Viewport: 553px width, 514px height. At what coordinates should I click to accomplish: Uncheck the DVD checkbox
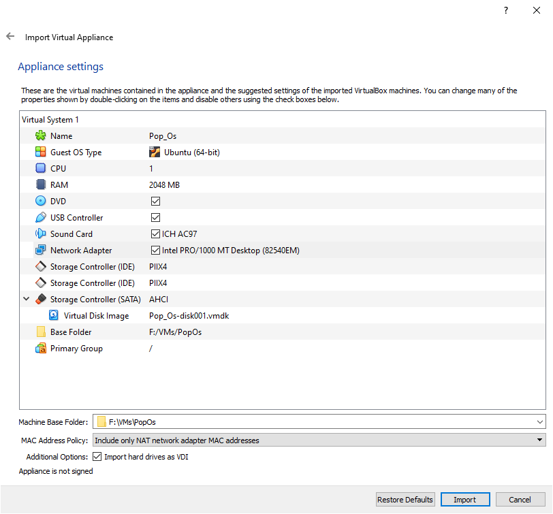click(155, 201)
